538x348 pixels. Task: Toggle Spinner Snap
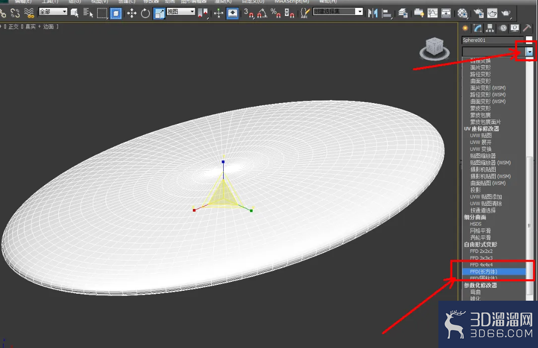tap(289, 13)
